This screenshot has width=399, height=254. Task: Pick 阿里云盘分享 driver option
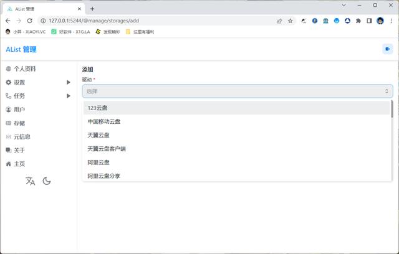(237, 176)
